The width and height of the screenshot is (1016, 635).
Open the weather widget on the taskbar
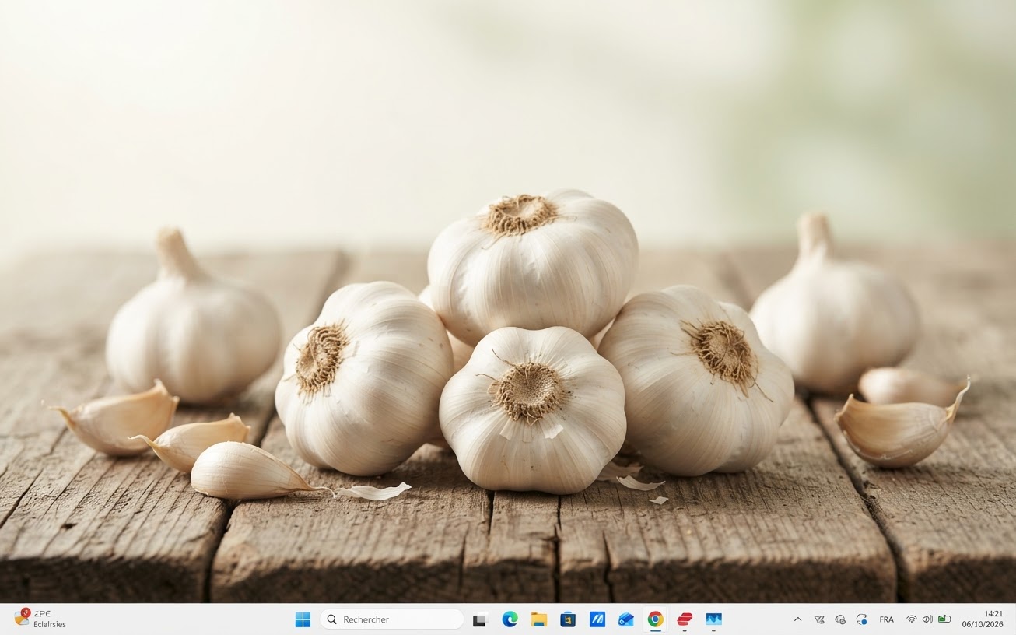40,619
